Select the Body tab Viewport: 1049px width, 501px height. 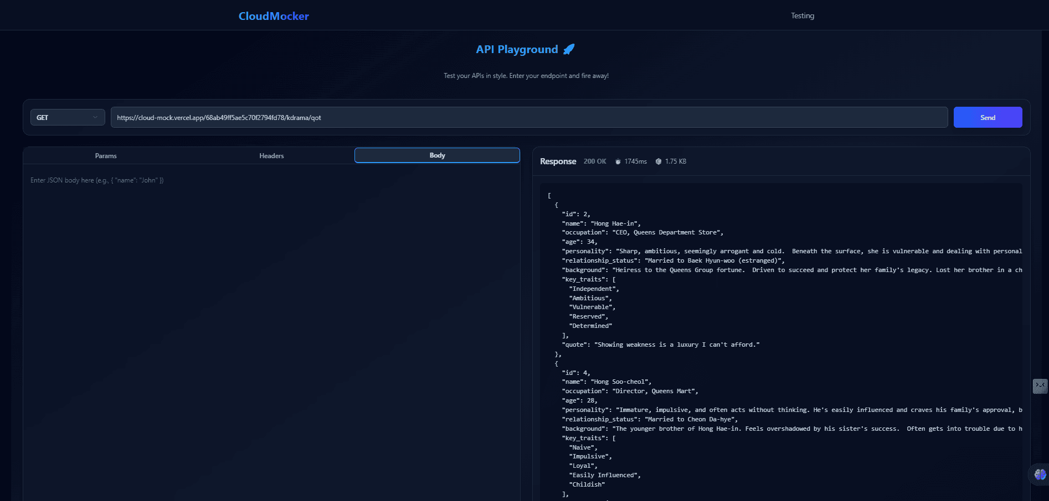(x=437, y=155)
